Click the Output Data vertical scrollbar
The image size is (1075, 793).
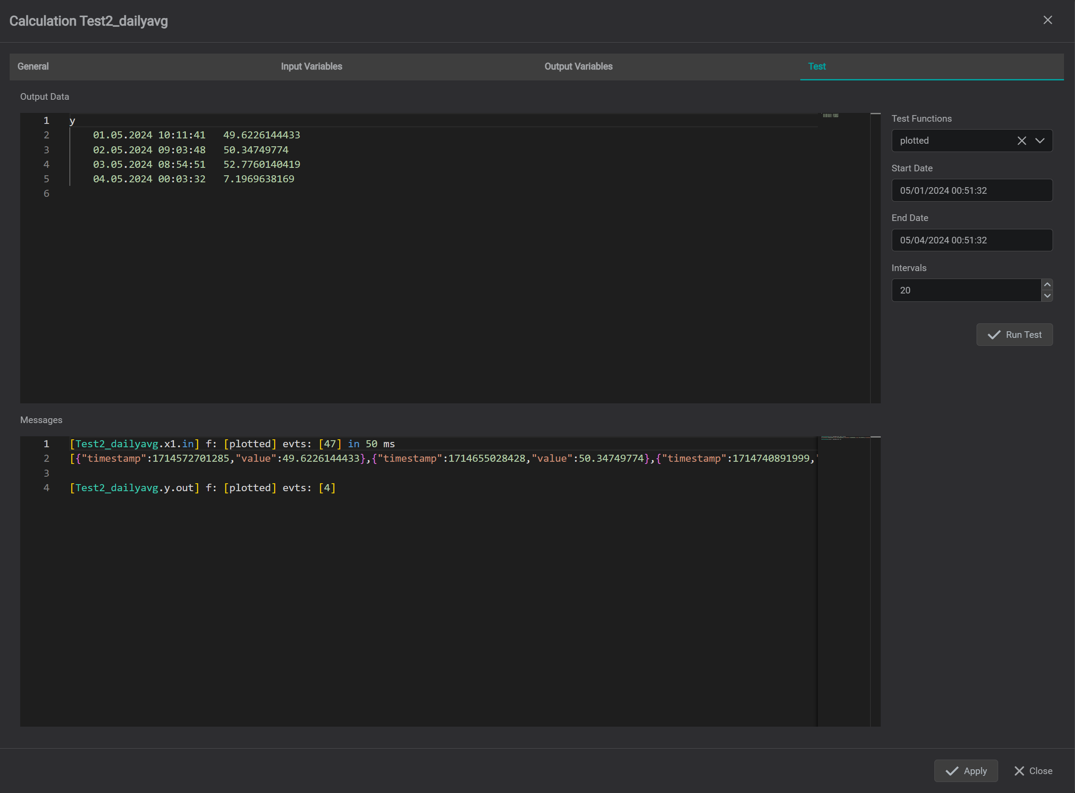[875, 258]
